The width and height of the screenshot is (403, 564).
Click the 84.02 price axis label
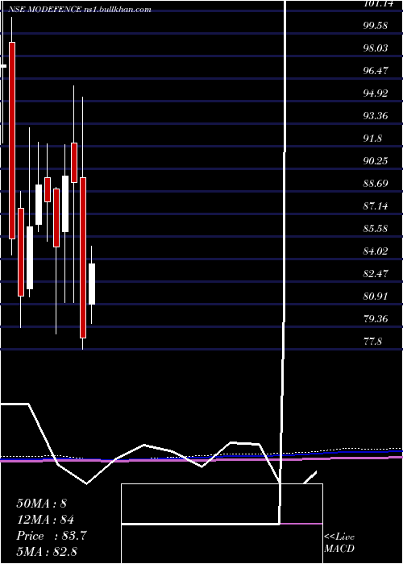(376, 251)
